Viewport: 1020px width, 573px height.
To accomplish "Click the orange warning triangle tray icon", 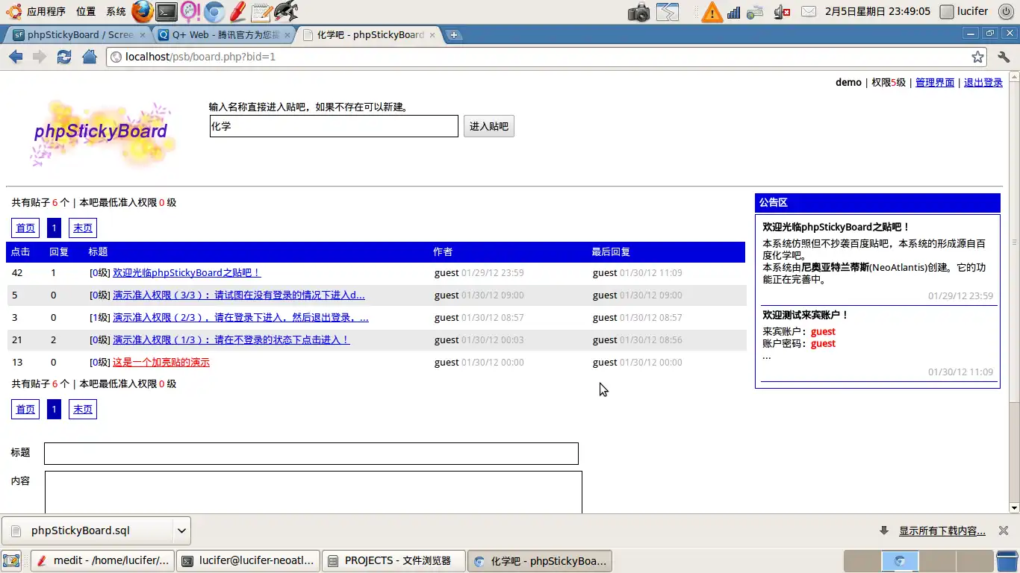I will coord(712,12).
